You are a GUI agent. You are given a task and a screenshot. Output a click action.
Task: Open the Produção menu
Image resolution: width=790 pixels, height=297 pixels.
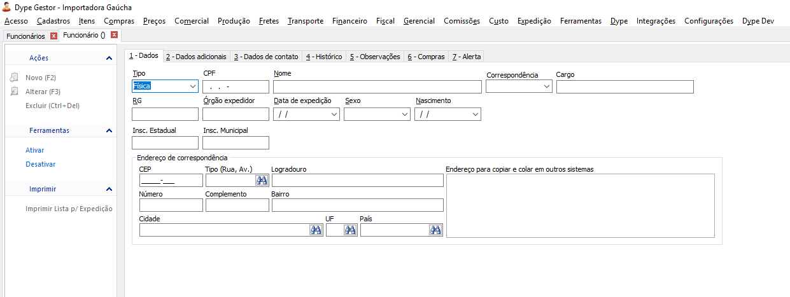point(234,21)
